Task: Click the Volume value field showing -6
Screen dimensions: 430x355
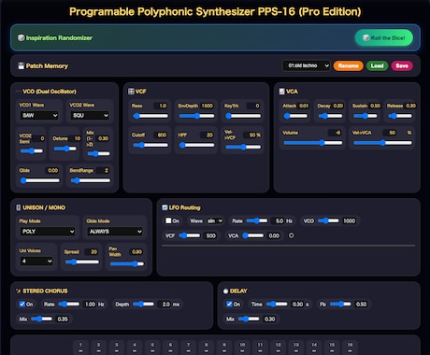Action: coord(335,133)
